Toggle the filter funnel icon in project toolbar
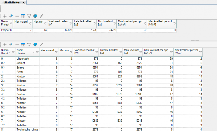Screen dimensions: 217x131 pyautogui.click(x=29, y=16)
